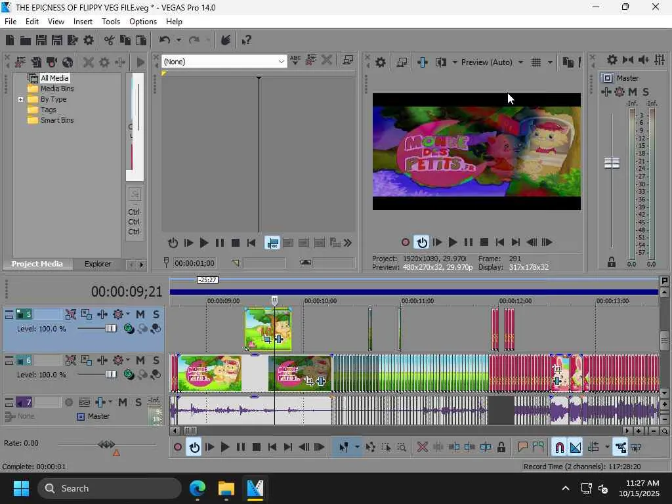Select the Normal Edit tool in timeline toolbar
Viewport: 672px width, 504px height.
(344, 448)
